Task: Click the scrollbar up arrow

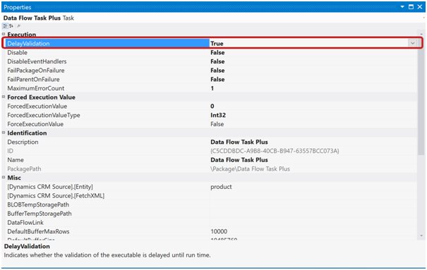Action: tap(421, 34)
